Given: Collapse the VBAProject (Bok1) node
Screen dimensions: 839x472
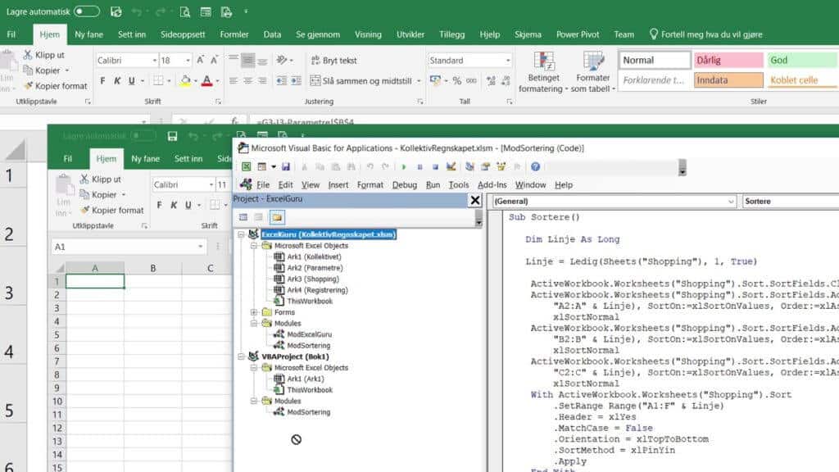Looking at the screenshot, I should tap(241, 356).
